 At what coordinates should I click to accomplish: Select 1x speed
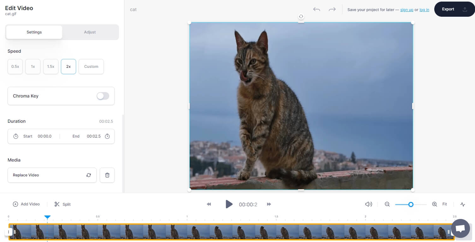pos(33,67)
